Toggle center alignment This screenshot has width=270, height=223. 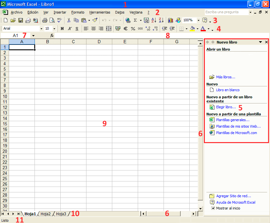(x=94, y=29)
